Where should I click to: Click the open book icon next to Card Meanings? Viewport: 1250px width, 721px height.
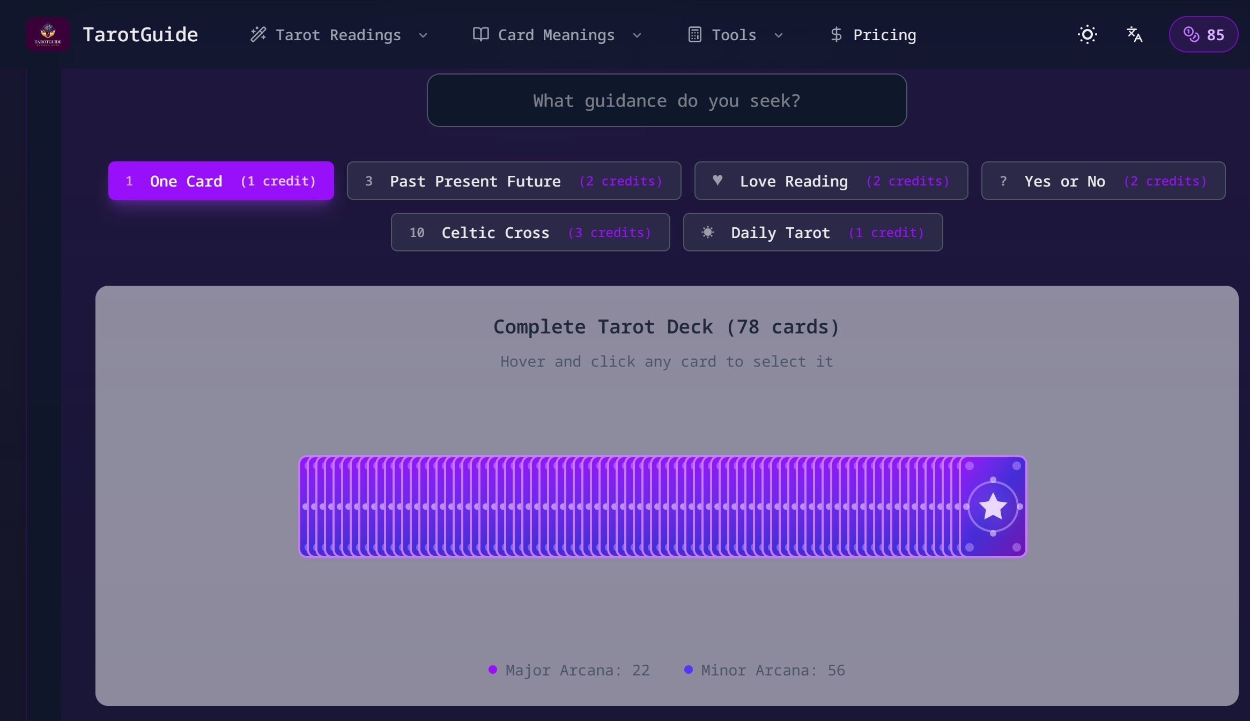pyautogui.click(x=479, y=34)
